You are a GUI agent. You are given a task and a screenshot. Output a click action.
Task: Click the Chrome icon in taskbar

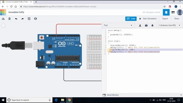tap(69, 100)
